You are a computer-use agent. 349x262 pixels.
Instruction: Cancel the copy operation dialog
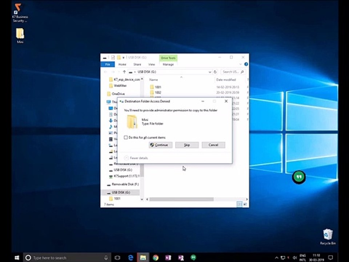[x=213, y=145]
